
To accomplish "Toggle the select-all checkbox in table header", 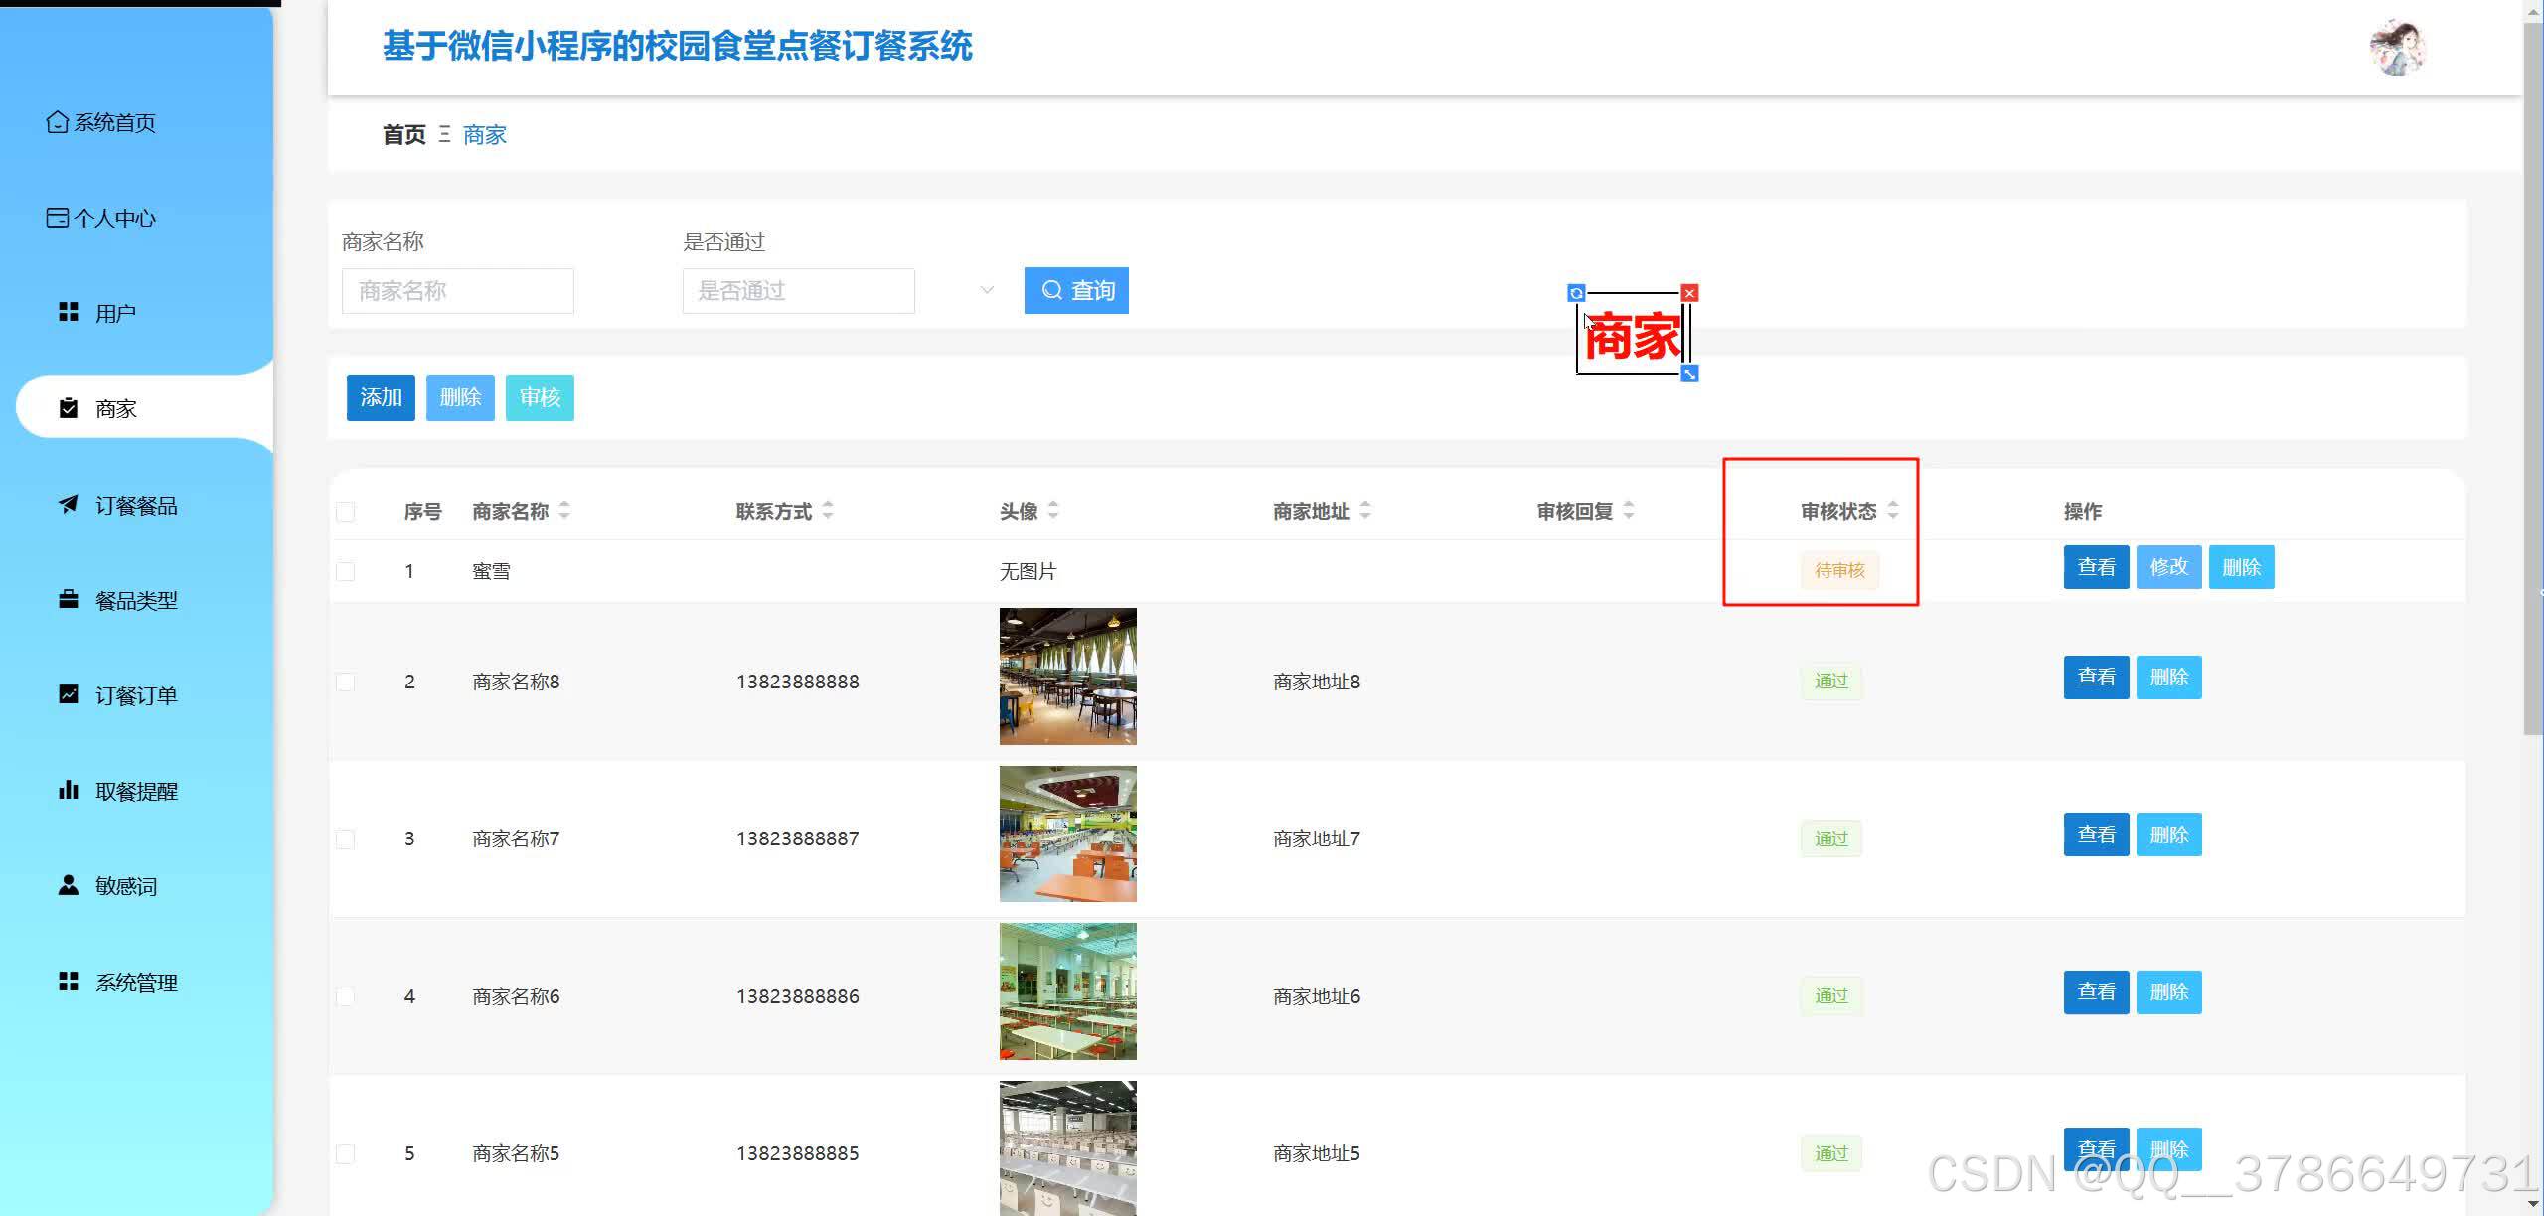I will click(346, 511).
